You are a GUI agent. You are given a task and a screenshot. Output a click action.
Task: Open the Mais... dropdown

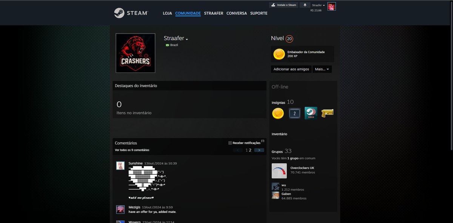point(322,69)
